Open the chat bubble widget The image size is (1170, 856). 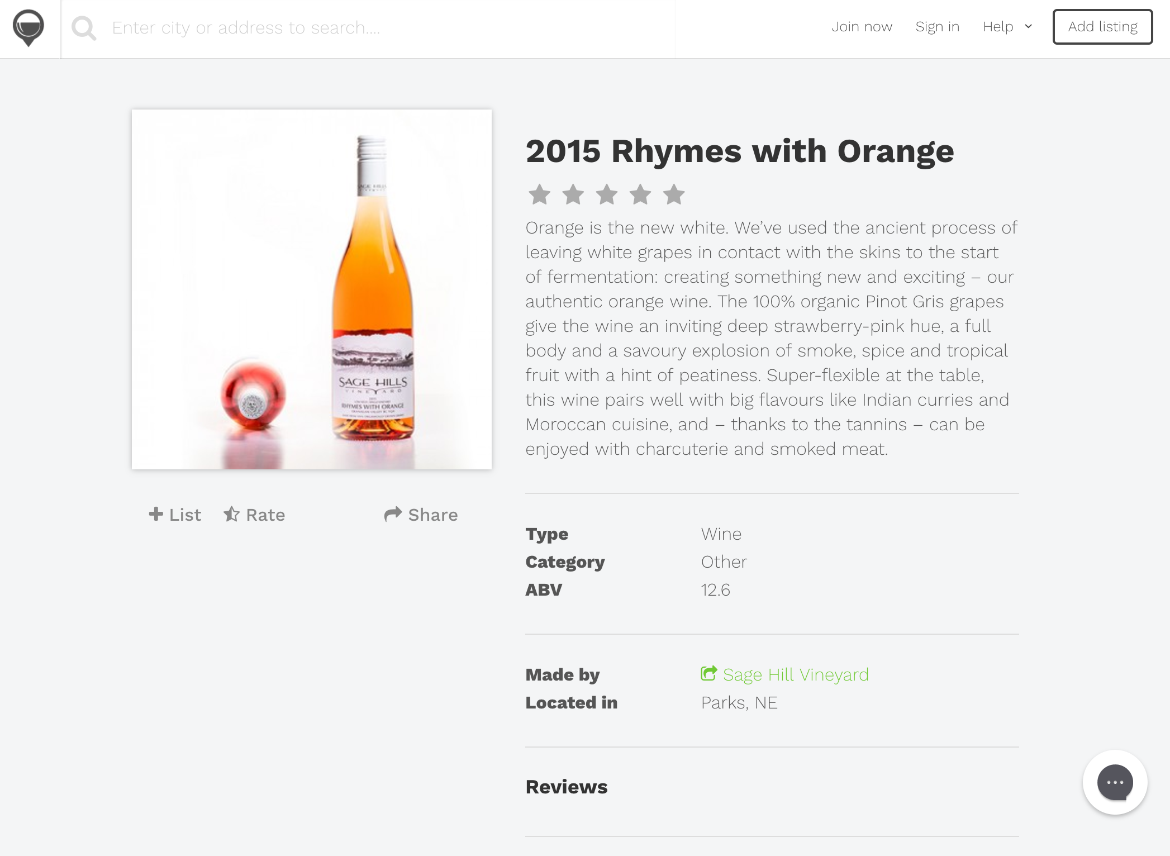(x=1115, y=782)
